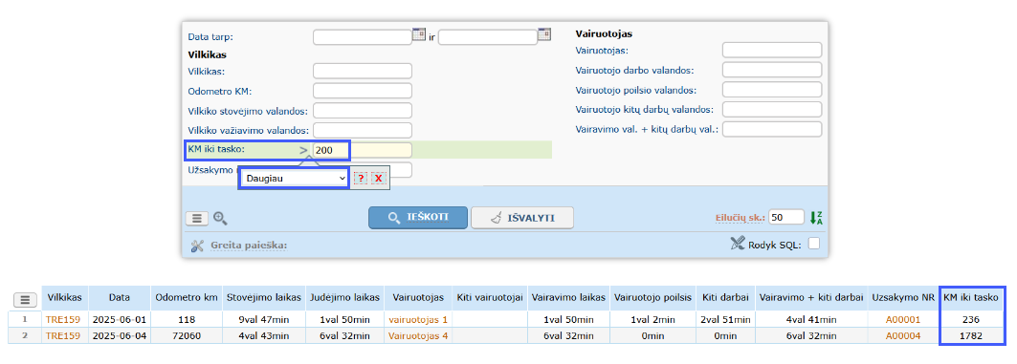Sort by the Odometro km column header

(187, 298)
